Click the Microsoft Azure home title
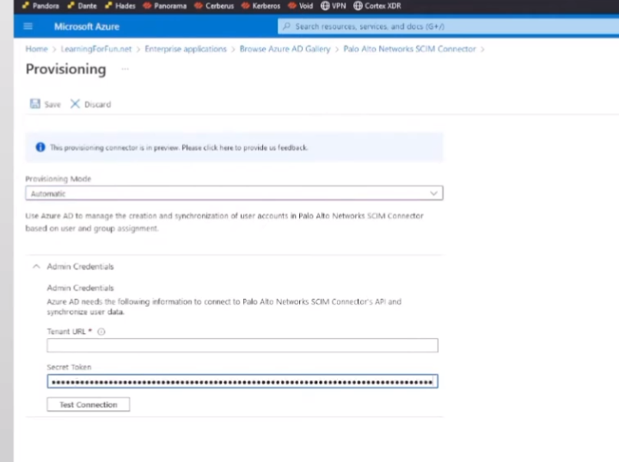The height and width of the screenshot is (462, 619). 87,27
